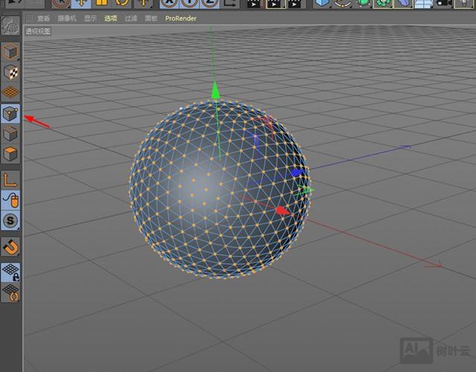476x372 pixels.
Task: Open the ProRender menu
Action: [180, 19]
